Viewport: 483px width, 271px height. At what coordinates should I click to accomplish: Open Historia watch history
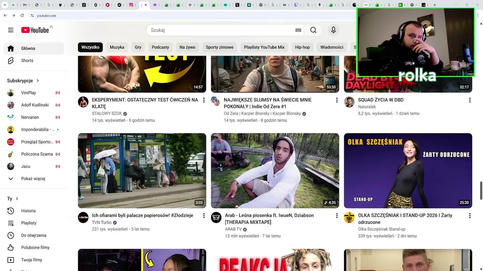click(x=34, y=211)
